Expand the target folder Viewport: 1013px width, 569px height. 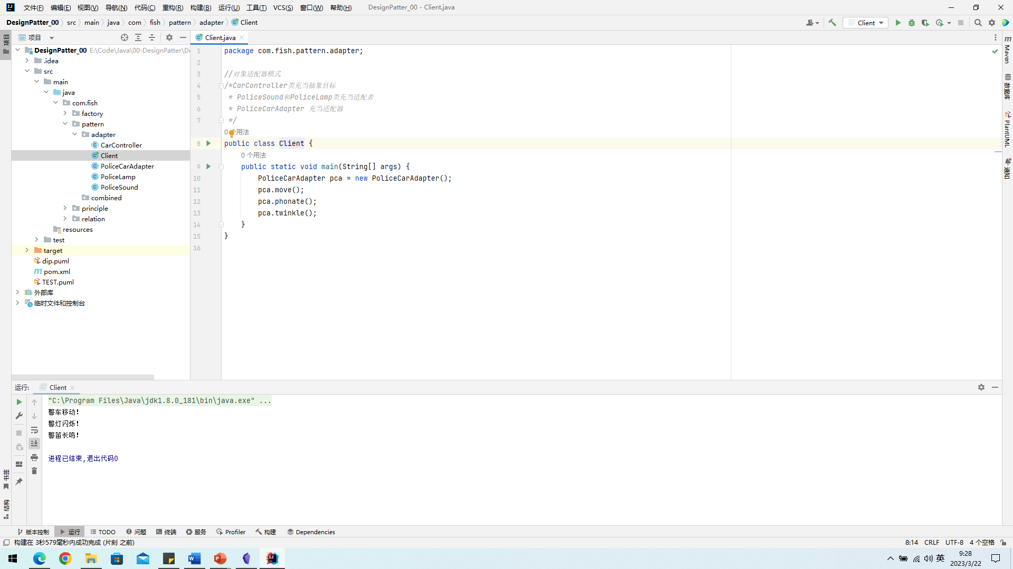tap(27, 250)
